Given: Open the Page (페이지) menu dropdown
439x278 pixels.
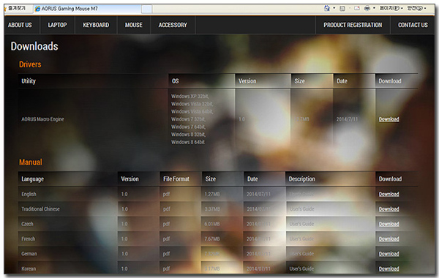Looking at the screenshot, I should (x=391, y=8).
